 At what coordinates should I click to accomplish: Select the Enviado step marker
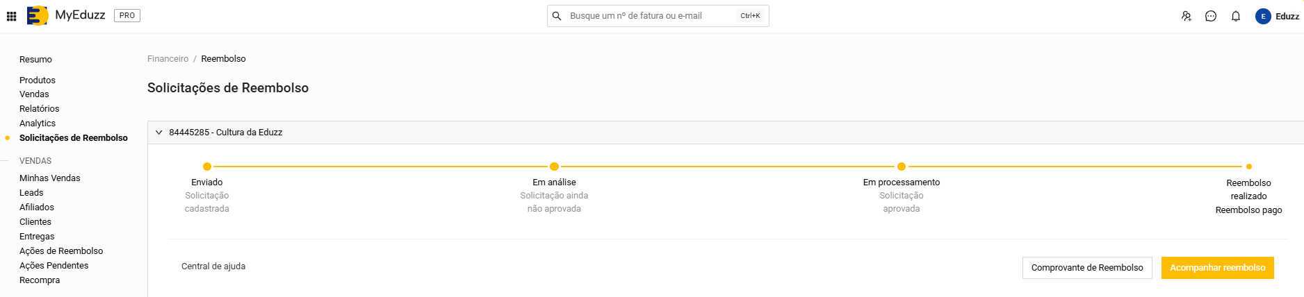pyautogui.click(x=207, y=167)
